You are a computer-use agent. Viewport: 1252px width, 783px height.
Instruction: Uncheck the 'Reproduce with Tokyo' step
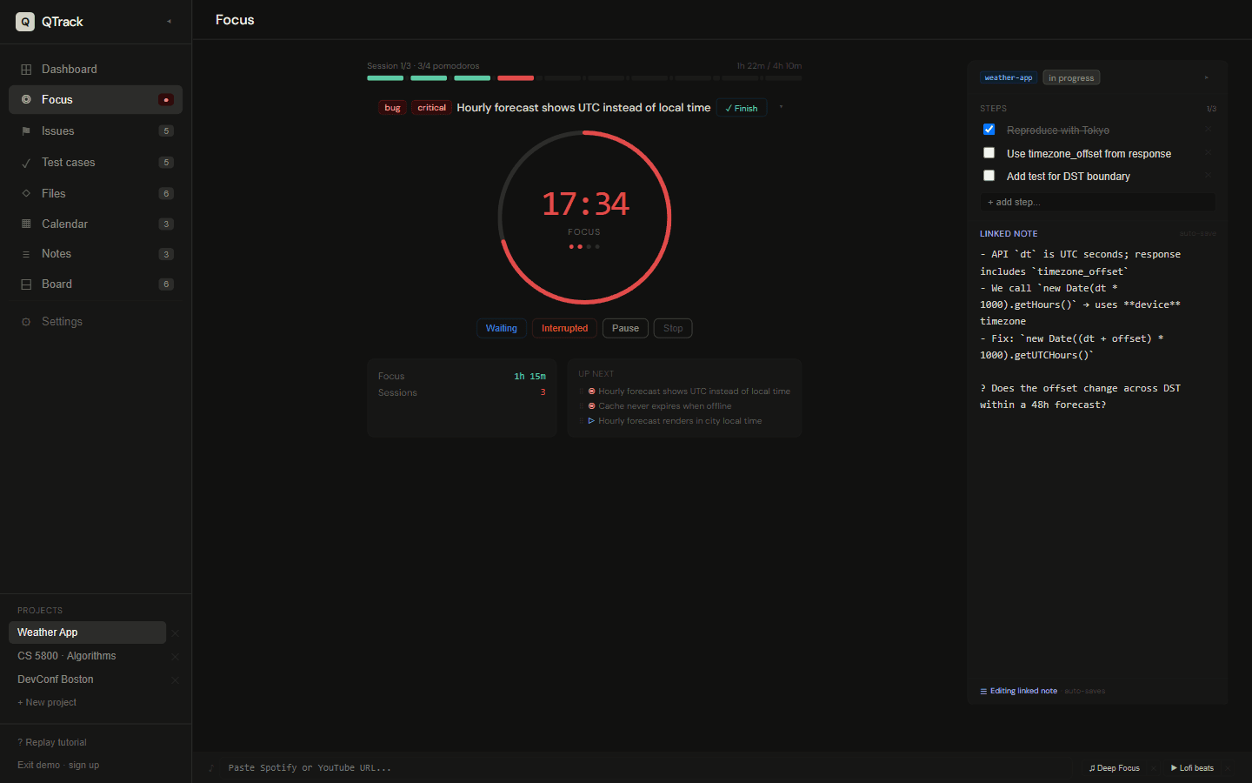tap(989, 130)
